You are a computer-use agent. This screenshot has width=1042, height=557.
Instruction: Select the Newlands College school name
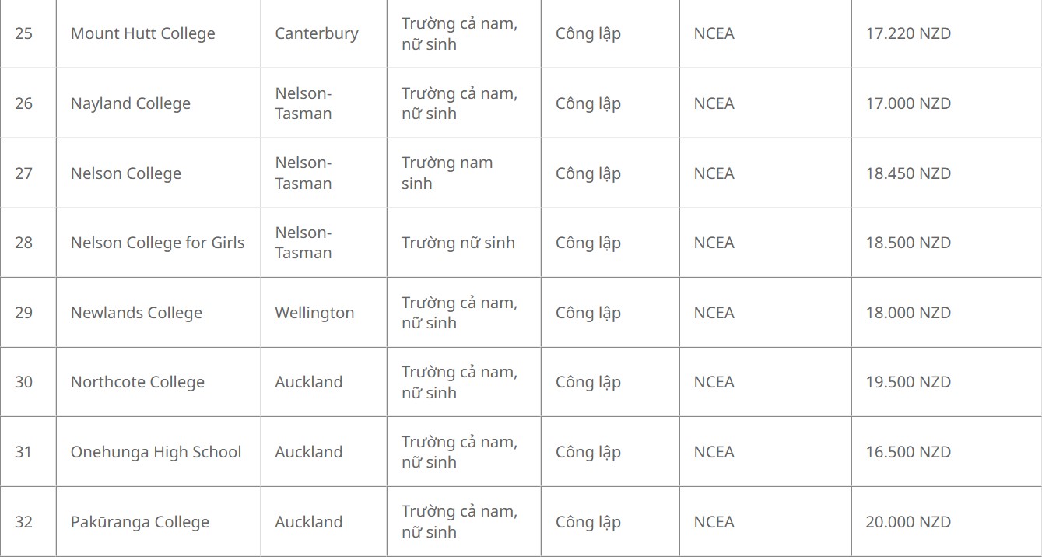[136, 313]
